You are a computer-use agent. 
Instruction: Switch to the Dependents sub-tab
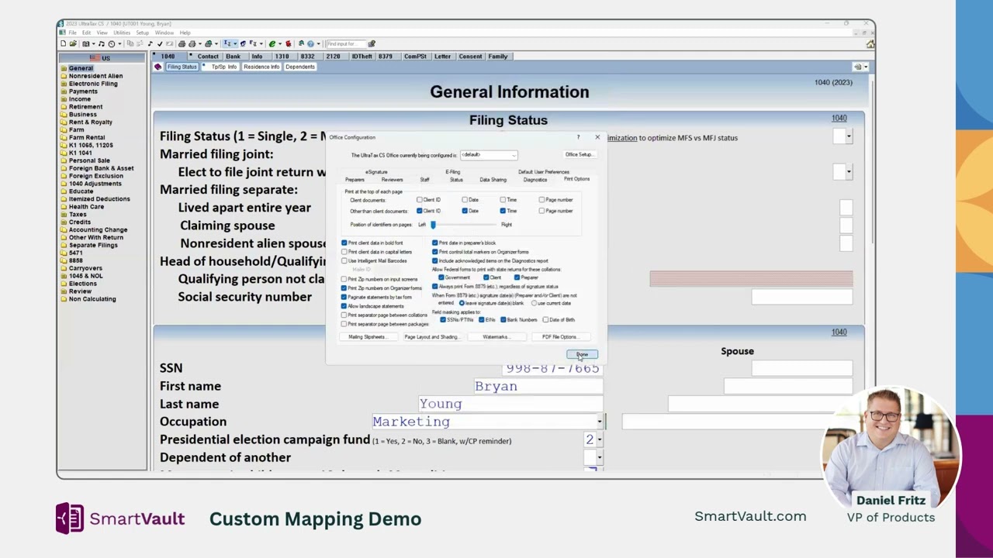(x=300, y=67)
